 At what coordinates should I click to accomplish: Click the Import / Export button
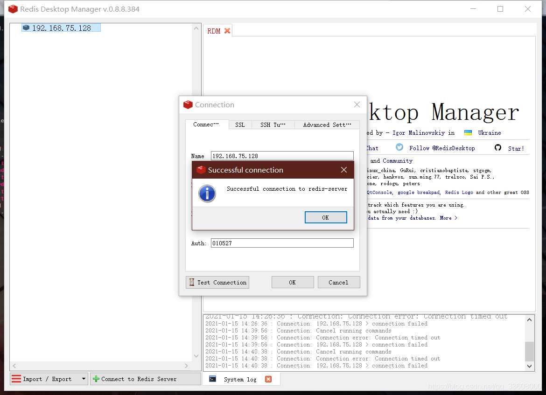tap(49, 379)
